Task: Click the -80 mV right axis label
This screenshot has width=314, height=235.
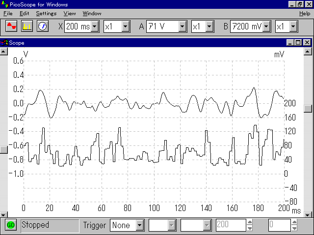Action: (291, 201)
